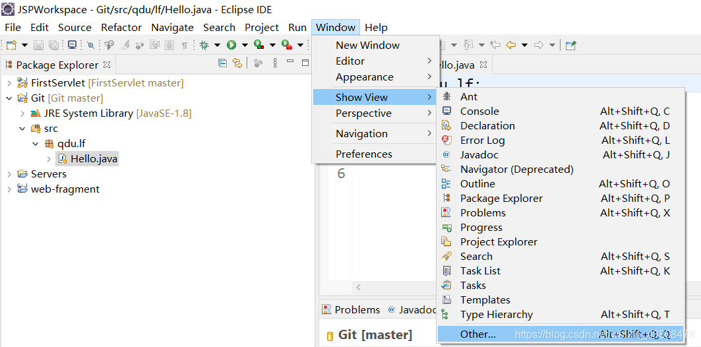
Task: Select Ant view from Show View
Action: [561, 96]
